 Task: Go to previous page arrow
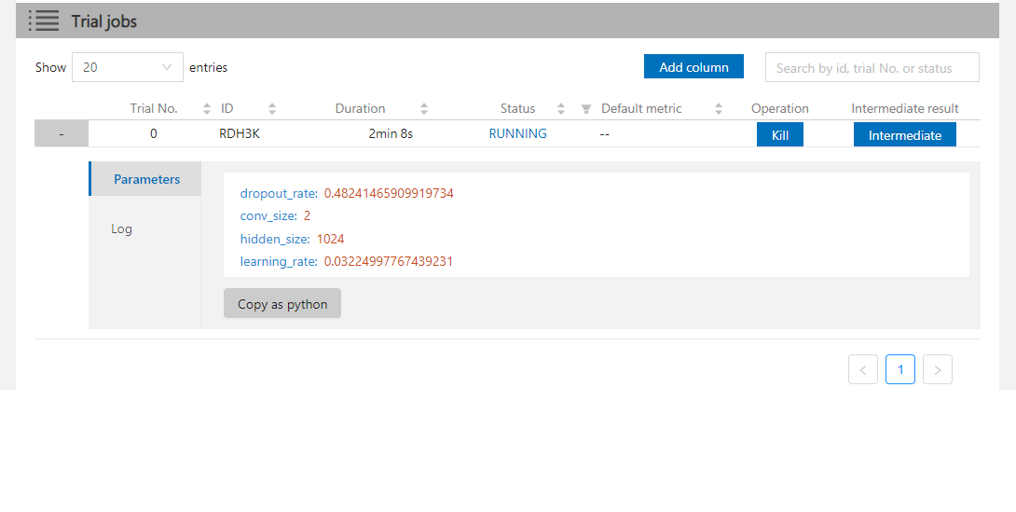tap(863, 369)
